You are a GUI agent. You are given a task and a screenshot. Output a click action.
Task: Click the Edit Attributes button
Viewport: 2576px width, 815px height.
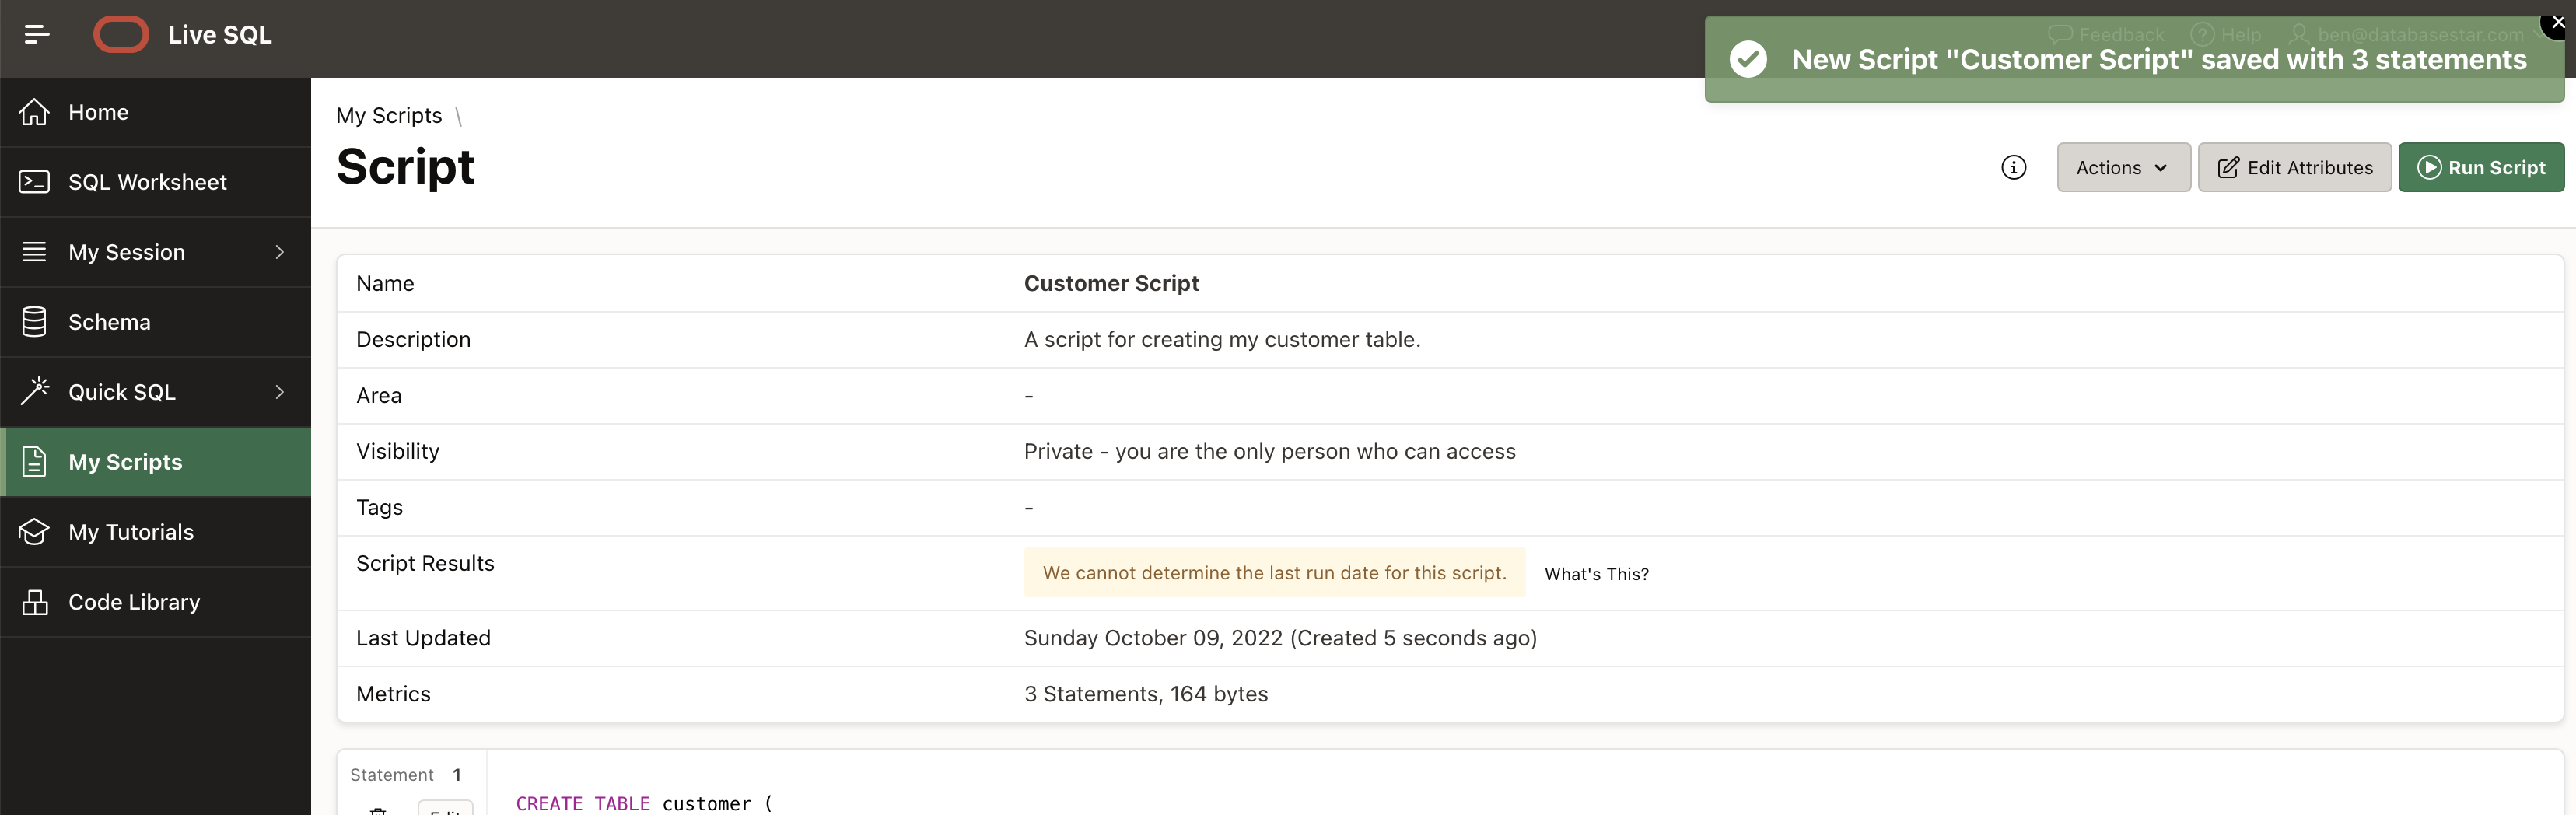click(x=2294, y=168)
